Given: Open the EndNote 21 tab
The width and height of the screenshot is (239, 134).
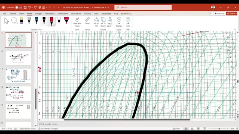Looking at the screenshot, I should pyautogui.click(x=127, y=14).
